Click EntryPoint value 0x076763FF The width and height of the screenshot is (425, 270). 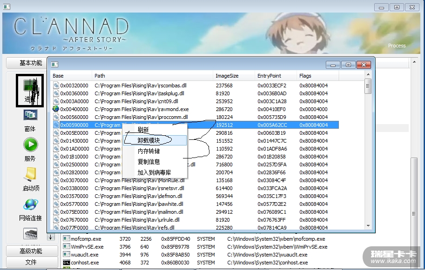tap(272, 220)
